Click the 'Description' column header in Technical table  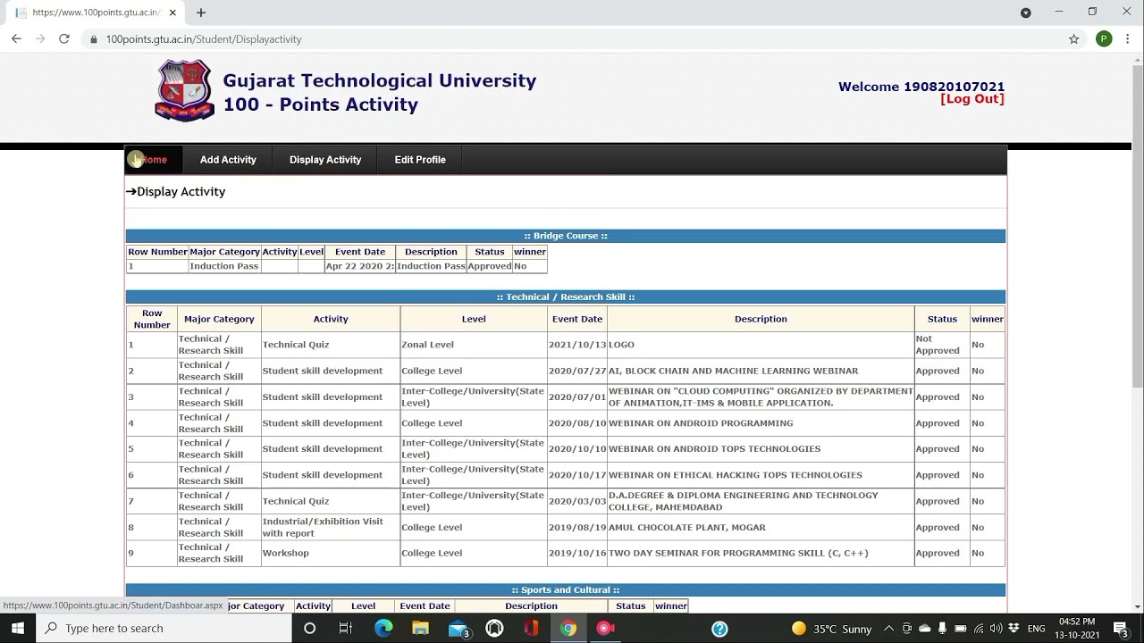click(761, 319)
